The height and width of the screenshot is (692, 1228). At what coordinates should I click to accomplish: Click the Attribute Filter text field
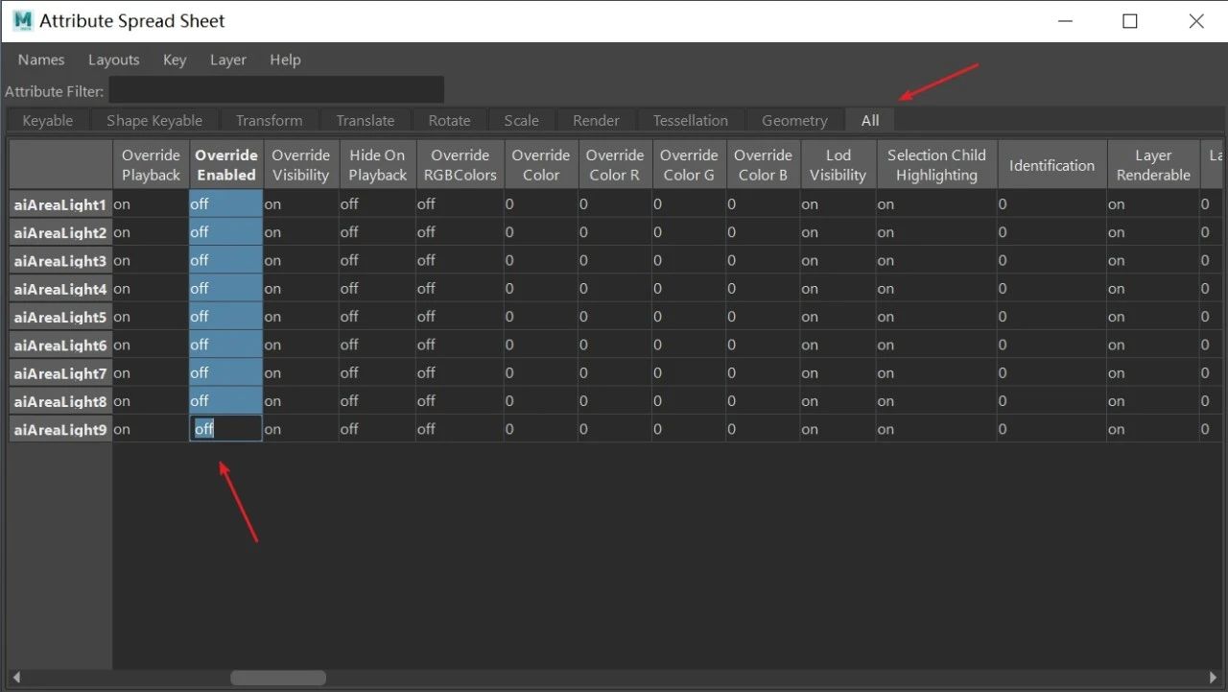pyautogui.click(x=276, y=90)
